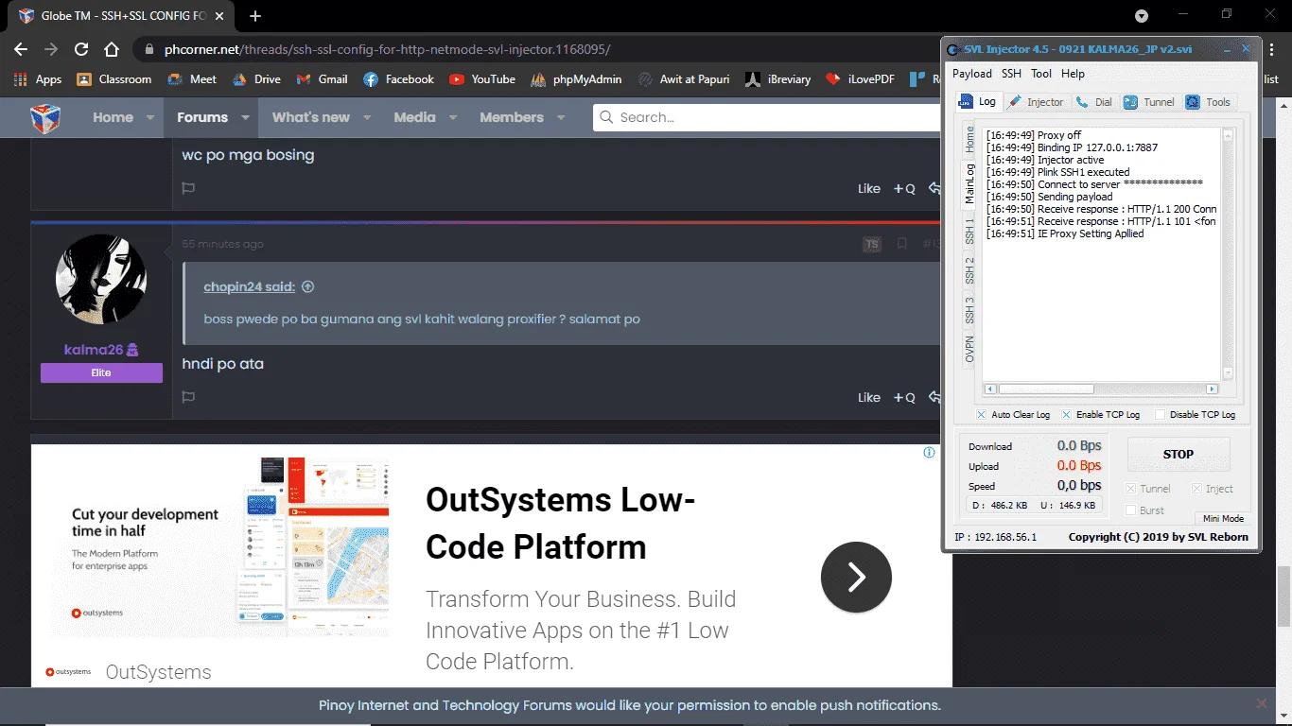Click the ad info icon on OutSystems banner

(929, 453)
